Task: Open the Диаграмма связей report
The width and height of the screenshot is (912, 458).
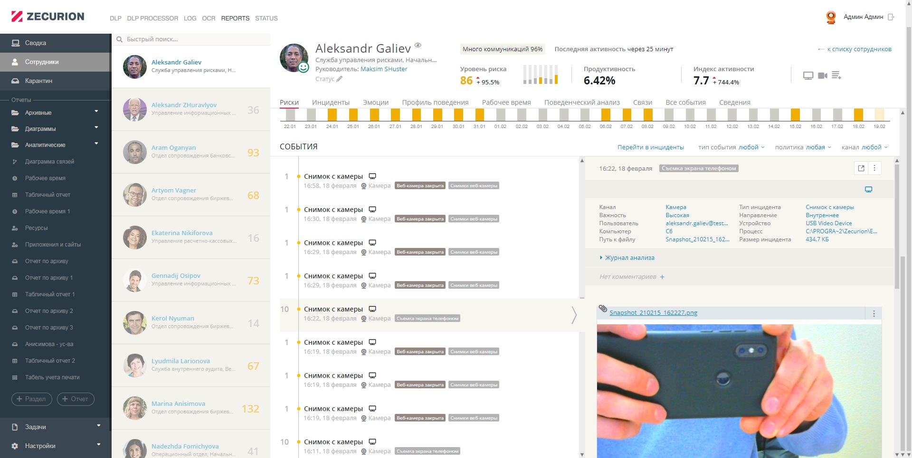Action: point(49,162)
